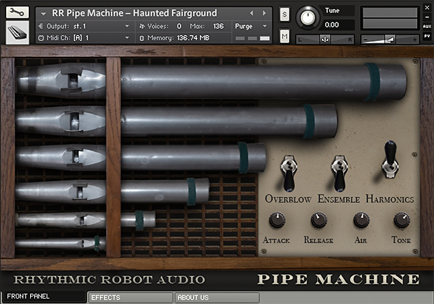The height and width of the screenshot is (304, 434).
Task: Open the Purge menu
Action: click(251, 26)
